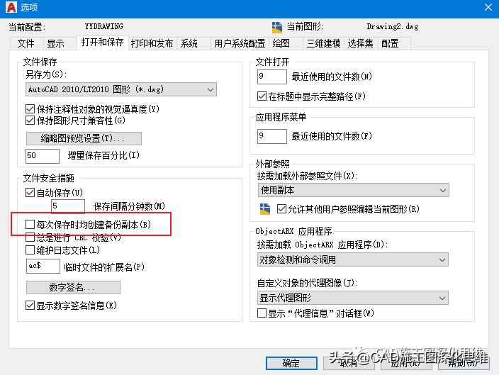The image size is (499, 375).
Task: Click the drawing icon beside 允许其他用户参照编辑
Action: pos(265,209)
